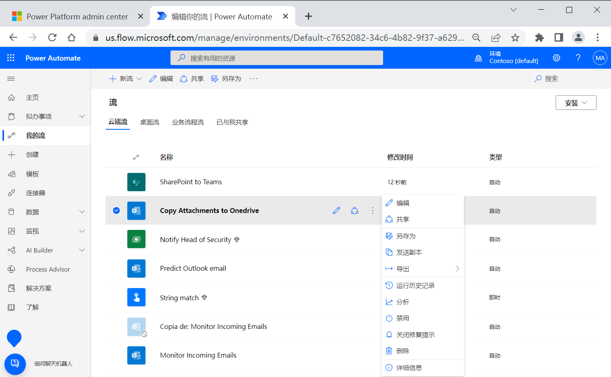Open the 新流 dropdown
The height and width of the screenshot is (377, 611).
(x=125, y=78)
